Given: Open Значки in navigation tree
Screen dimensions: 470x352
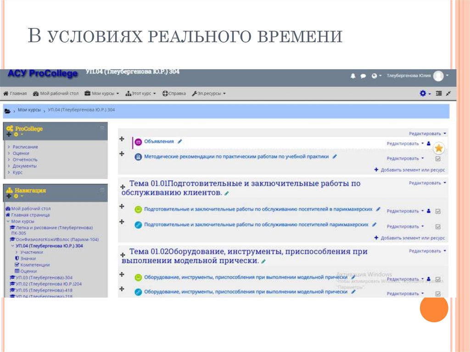Looking at the screenshot, I should click(x=26, y=258).
